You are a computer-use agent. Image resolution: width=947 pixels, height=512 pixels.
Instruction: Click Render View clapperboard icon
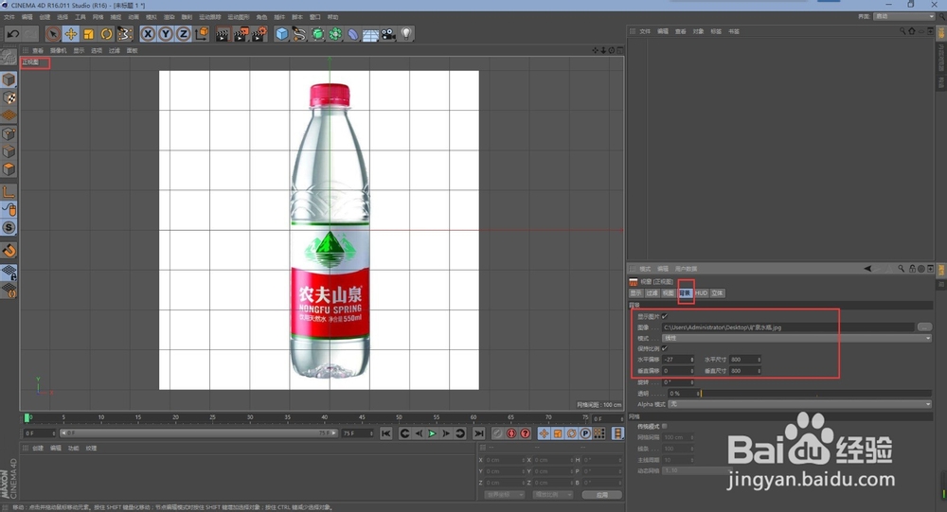[223, 34]
